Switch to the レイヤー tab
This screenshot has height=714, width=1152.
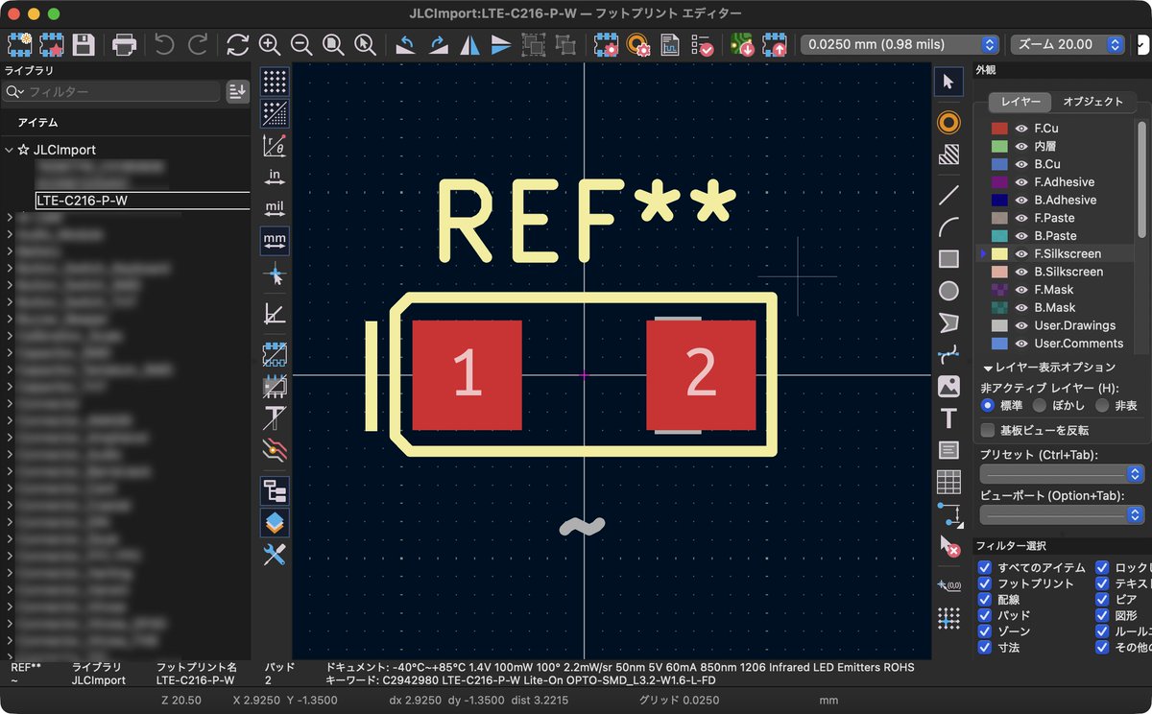[1020, 102]
